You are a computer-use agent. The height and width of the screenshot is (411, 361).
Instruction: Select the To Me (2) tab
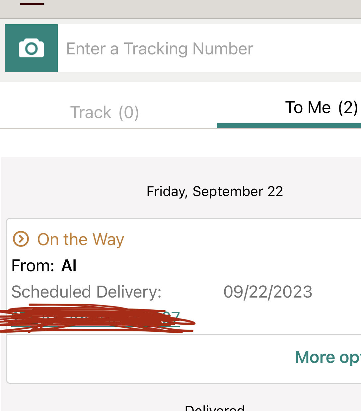tap(321, 108)
